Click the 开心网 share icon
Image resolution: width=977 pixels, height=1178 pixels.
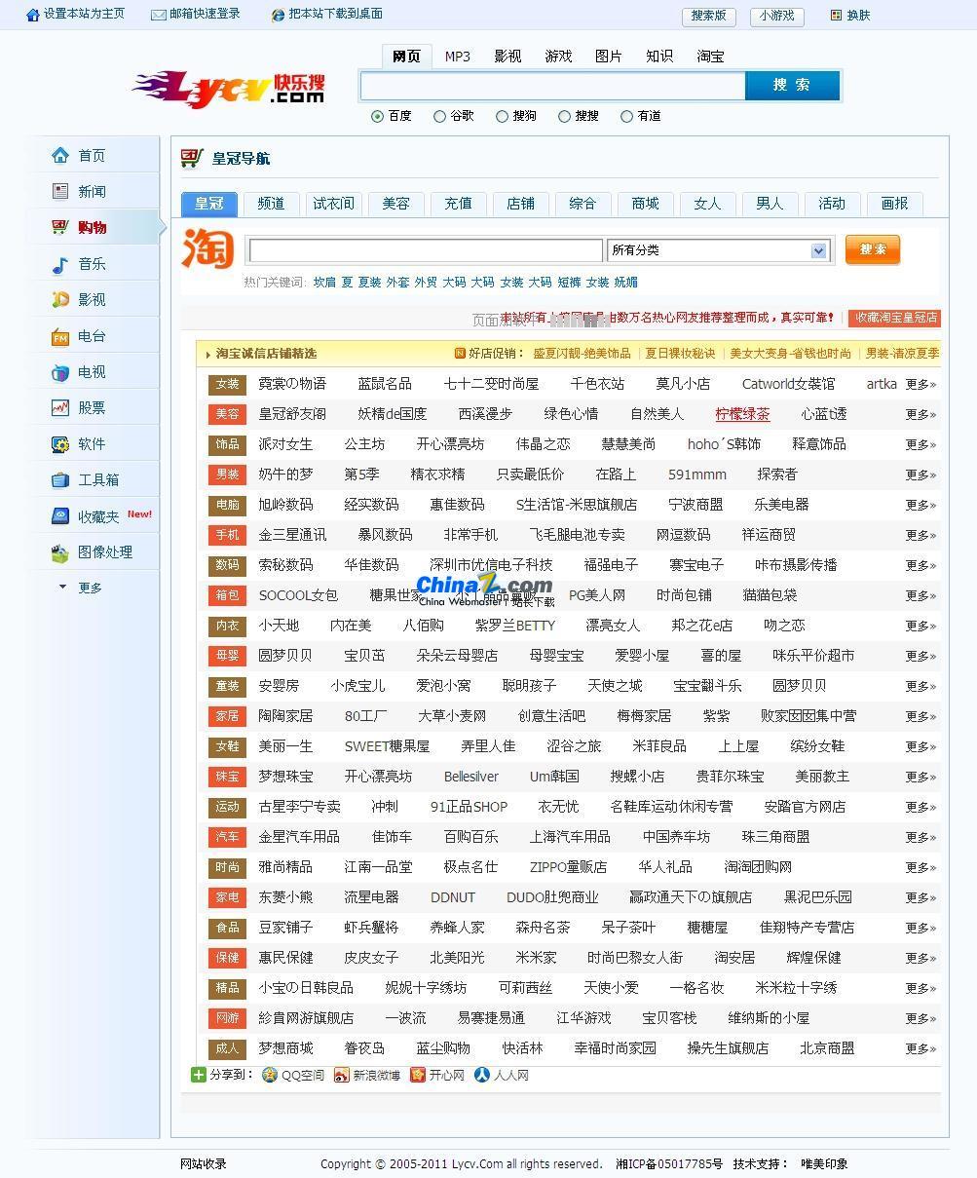pos(418,1075)
